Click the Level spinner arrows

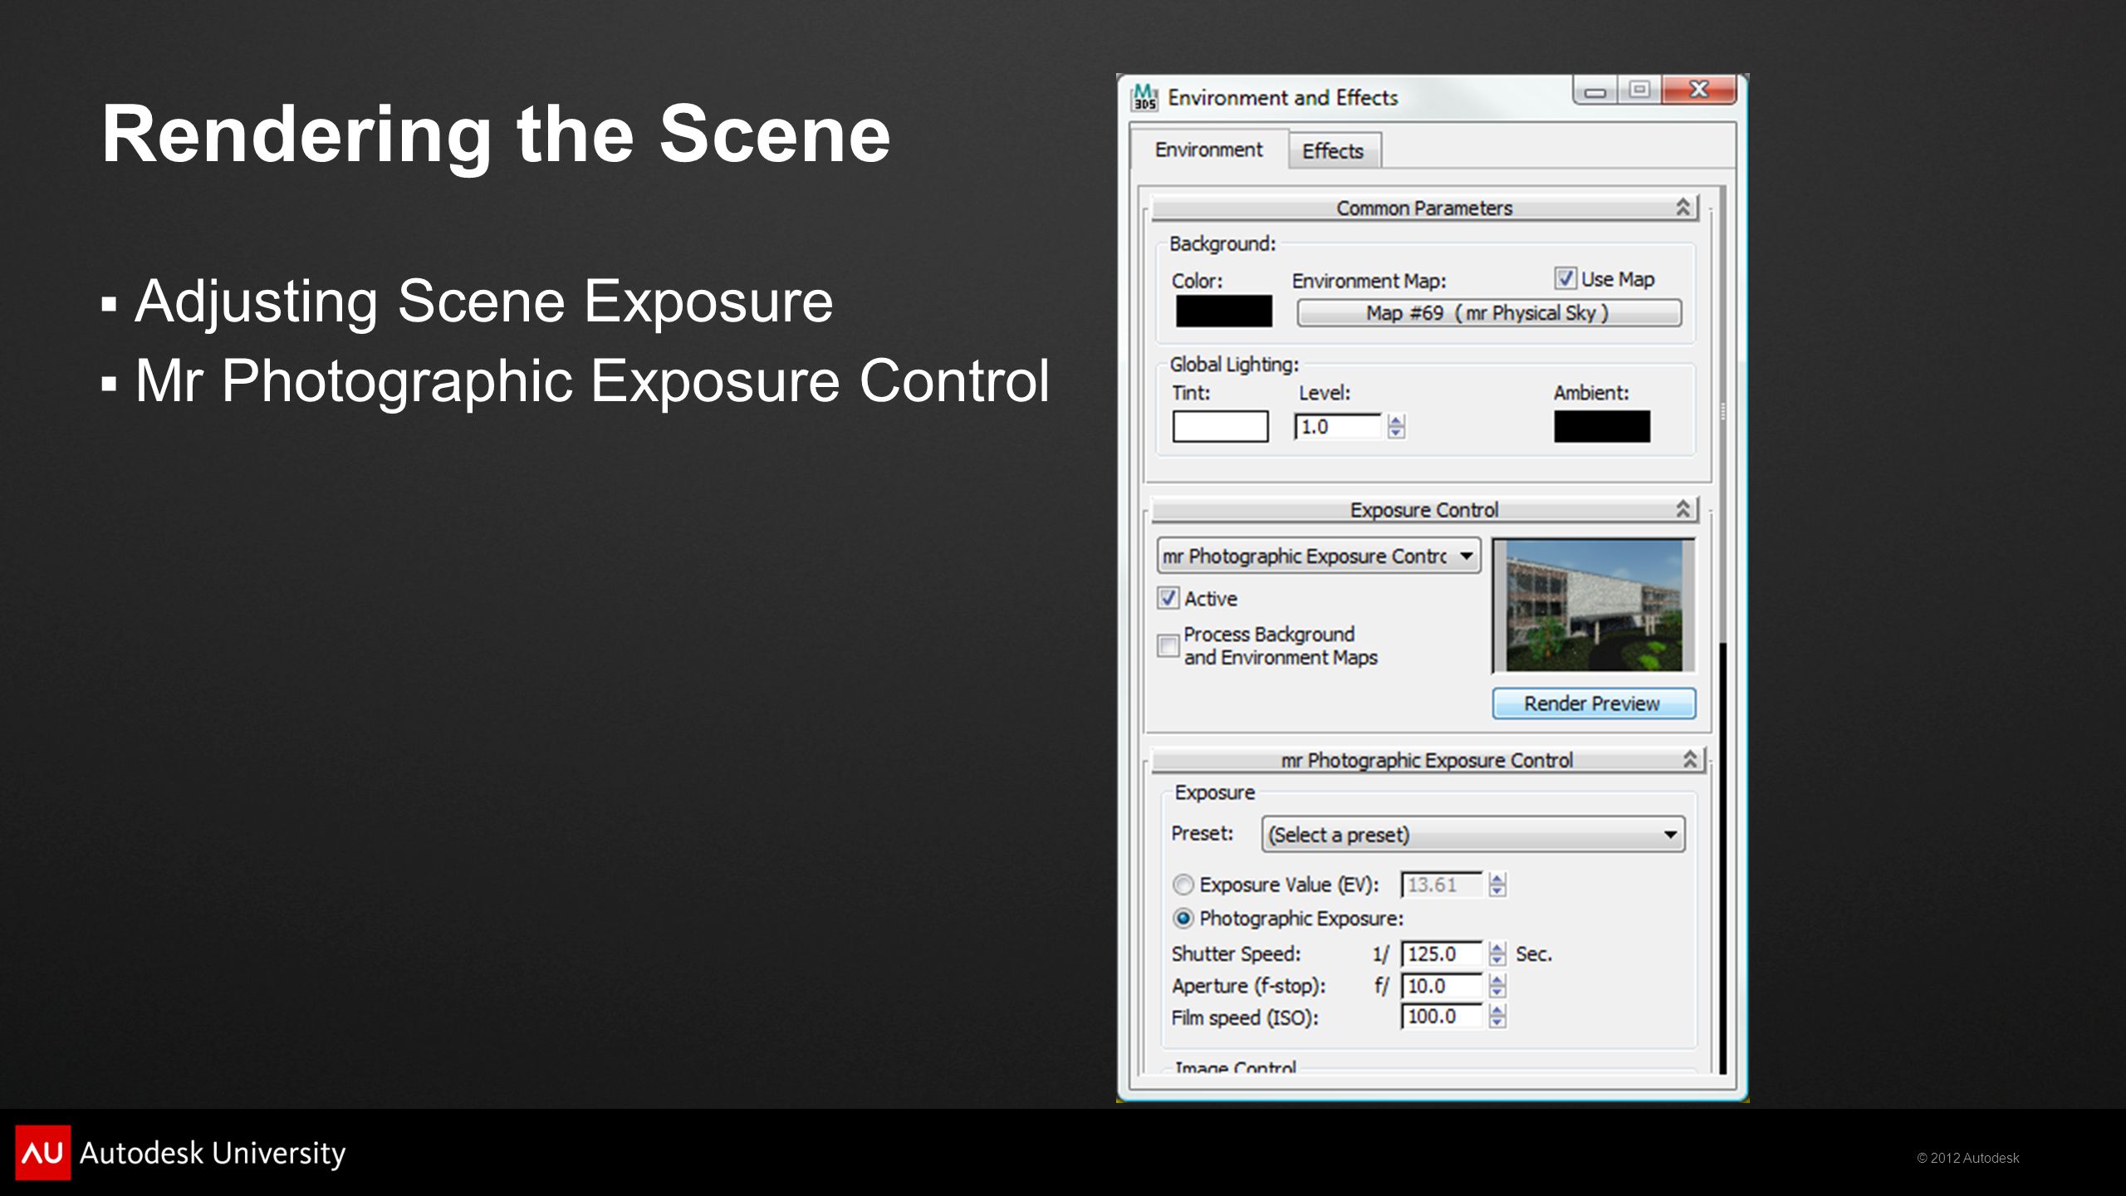pos(1396,427)
